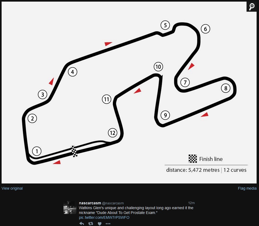Retweet the Watkins Glen tweet
The width and height of the screenshot is (259, 226).
90,224
